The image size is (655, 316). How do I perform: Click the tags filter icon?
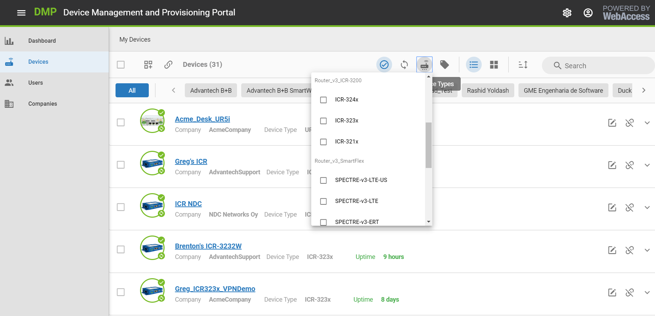[x=444, y=65]
